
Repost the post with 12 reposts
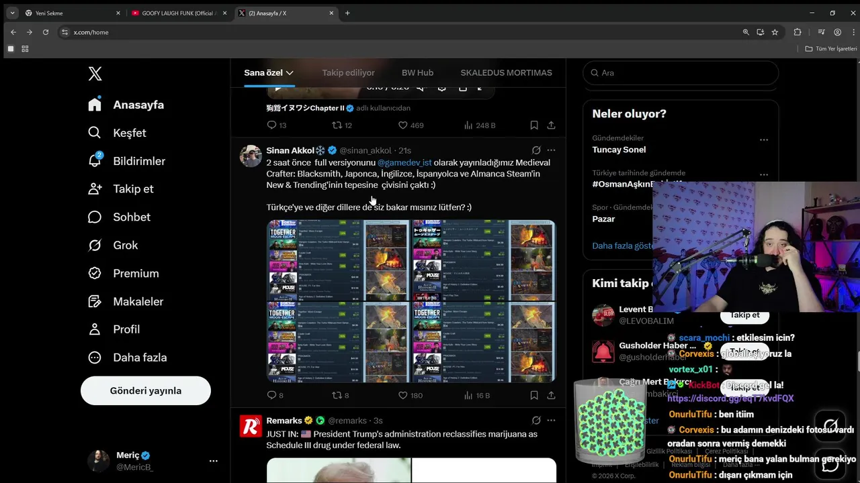coord(342,125)
